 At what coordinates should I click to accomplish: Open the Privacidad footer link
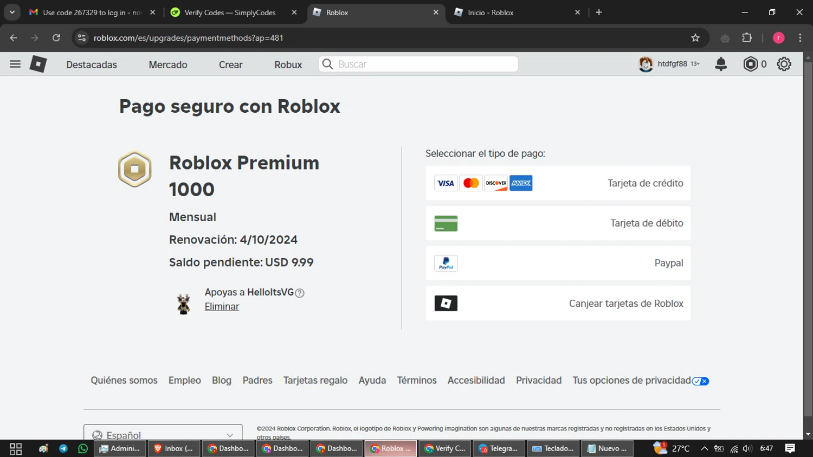pyautogui.click(x=539, y=381)
